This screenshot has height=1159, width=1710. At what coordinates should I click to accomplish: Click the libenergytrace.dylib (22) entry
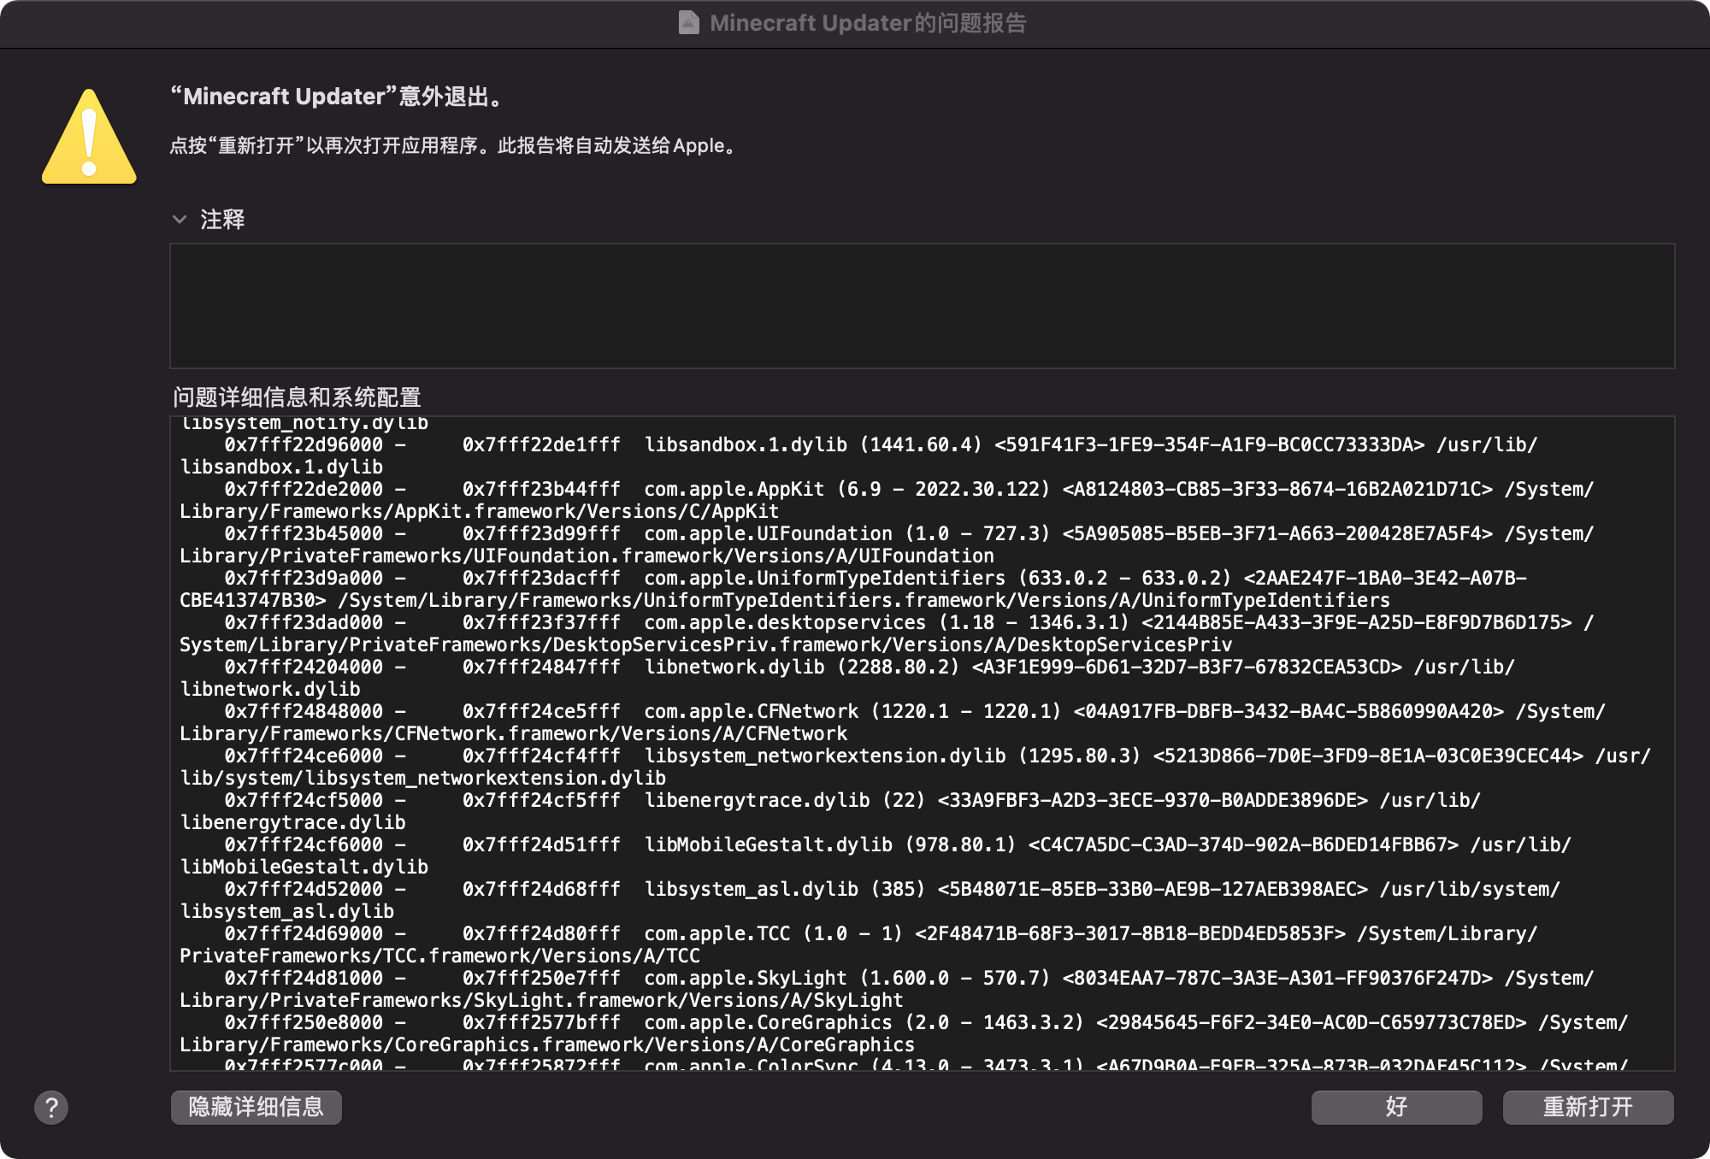pos(784,801)
